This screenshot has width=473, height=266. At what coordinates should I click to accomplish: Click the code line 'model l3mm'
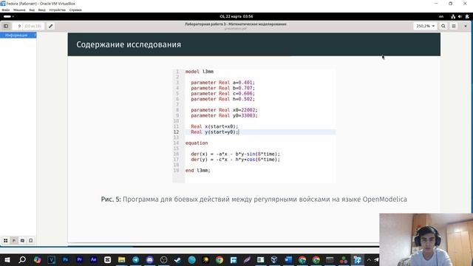pyautogui.click(x=200, y=72)
